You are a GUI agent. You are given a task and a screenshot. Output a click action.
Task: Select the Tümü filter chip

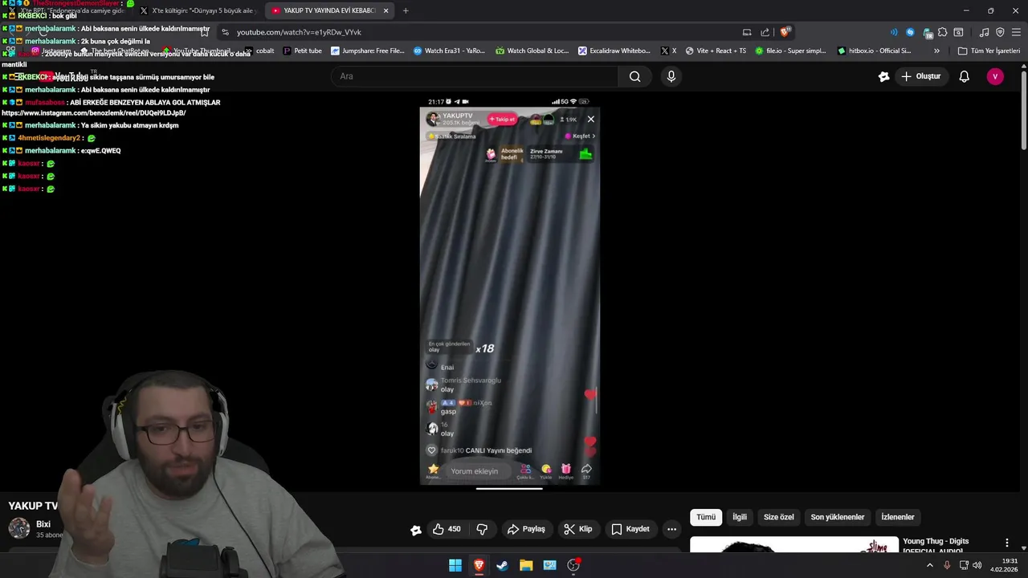(706, 517)
